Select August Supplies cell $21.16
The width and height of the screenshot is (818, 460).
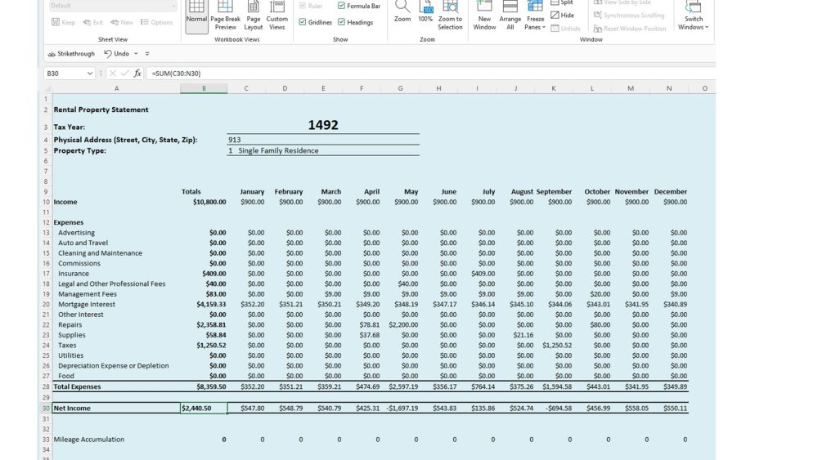tap(515, 335)
